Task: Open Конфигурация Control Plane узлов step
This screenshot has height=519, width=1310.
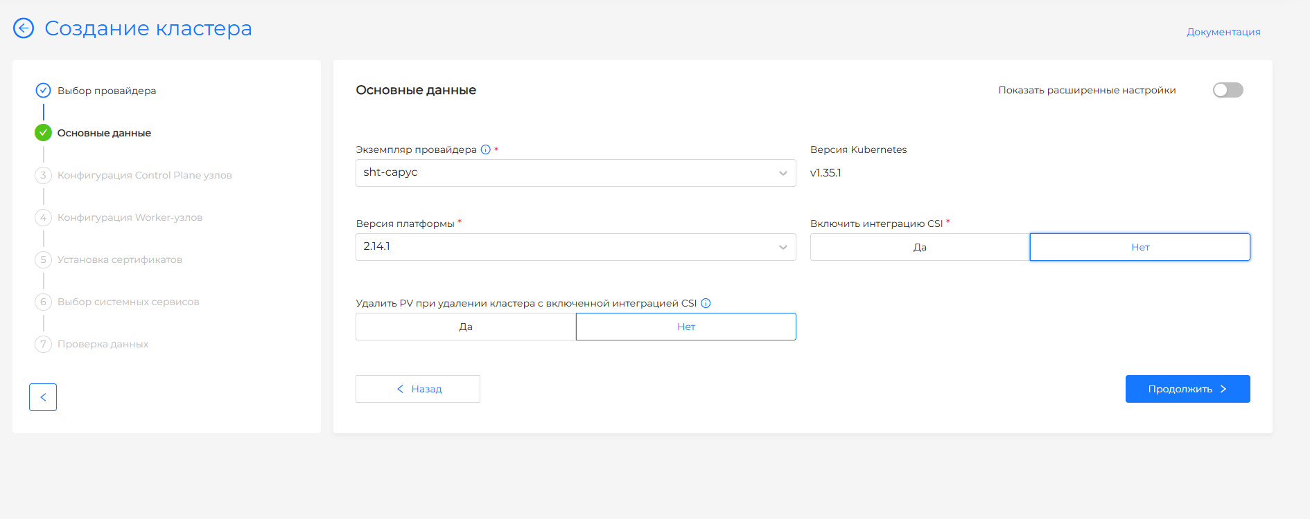Action: click(x=145, y=175)
